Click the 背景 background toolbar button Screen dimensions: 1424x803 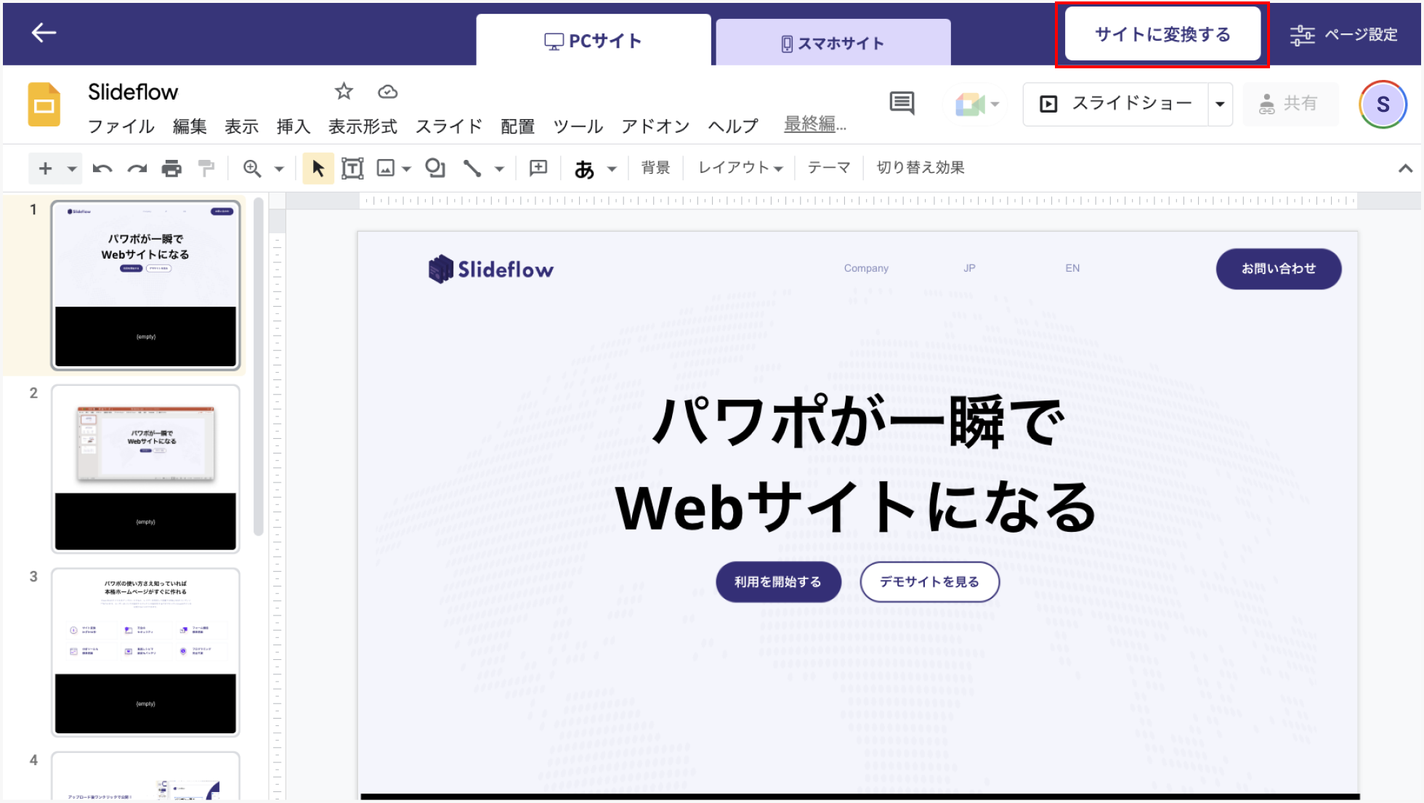[655, 168]
